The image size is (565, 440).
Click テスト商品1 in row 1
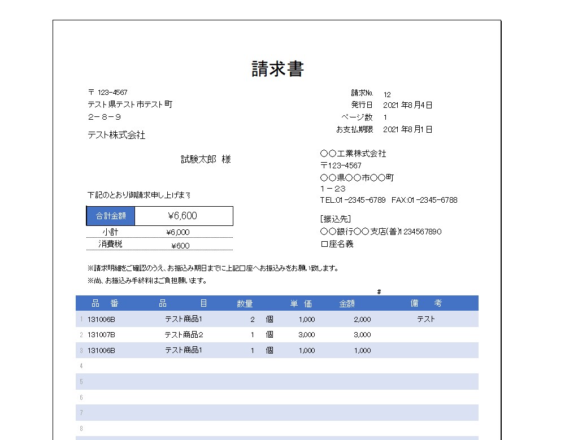point(184,319)
